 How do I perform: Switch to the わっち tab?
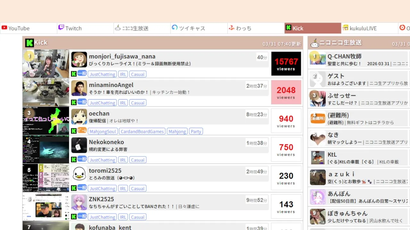tap(256, 28)
